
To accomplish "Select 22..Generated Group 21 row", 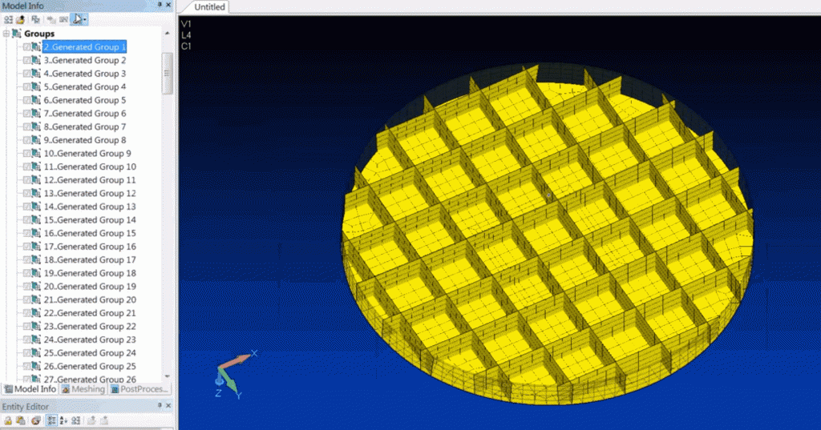I will click(x=90, y=313).
